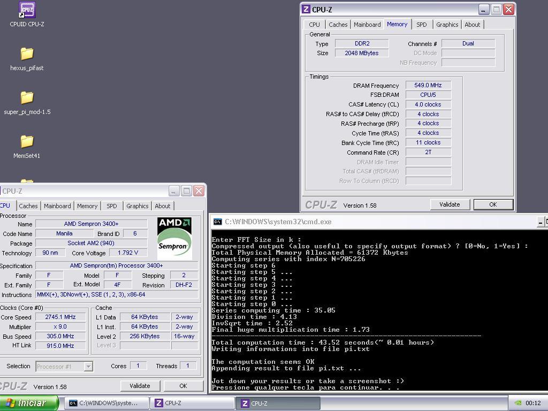This screenshot has width=548, height=411.
Task: Switch to CPU tab in Memory window
Action: click(314, 25)
